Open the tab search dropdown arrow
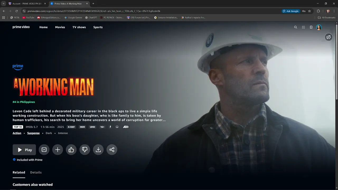338x190 pixels. coord(3,4)
